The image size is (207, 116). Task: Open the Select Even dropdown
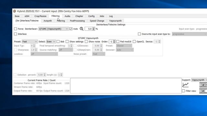[x=51, y=42]
